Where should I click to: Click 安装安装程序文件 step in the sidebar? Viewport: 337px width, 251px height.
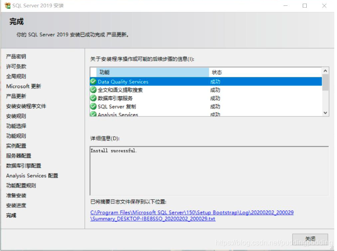26,106
